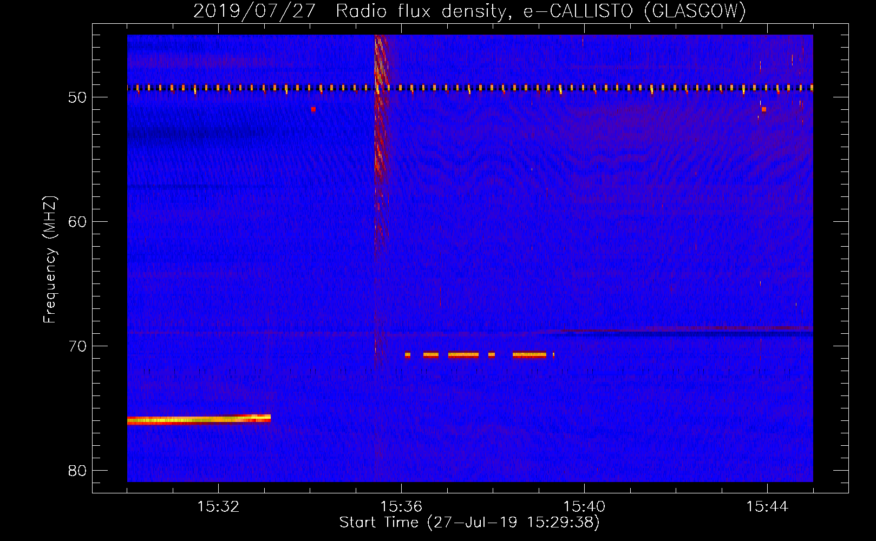This screenshot has width=876, height=541.
Task: Click the '50' frequency axis label
Action: coord(77,97)
